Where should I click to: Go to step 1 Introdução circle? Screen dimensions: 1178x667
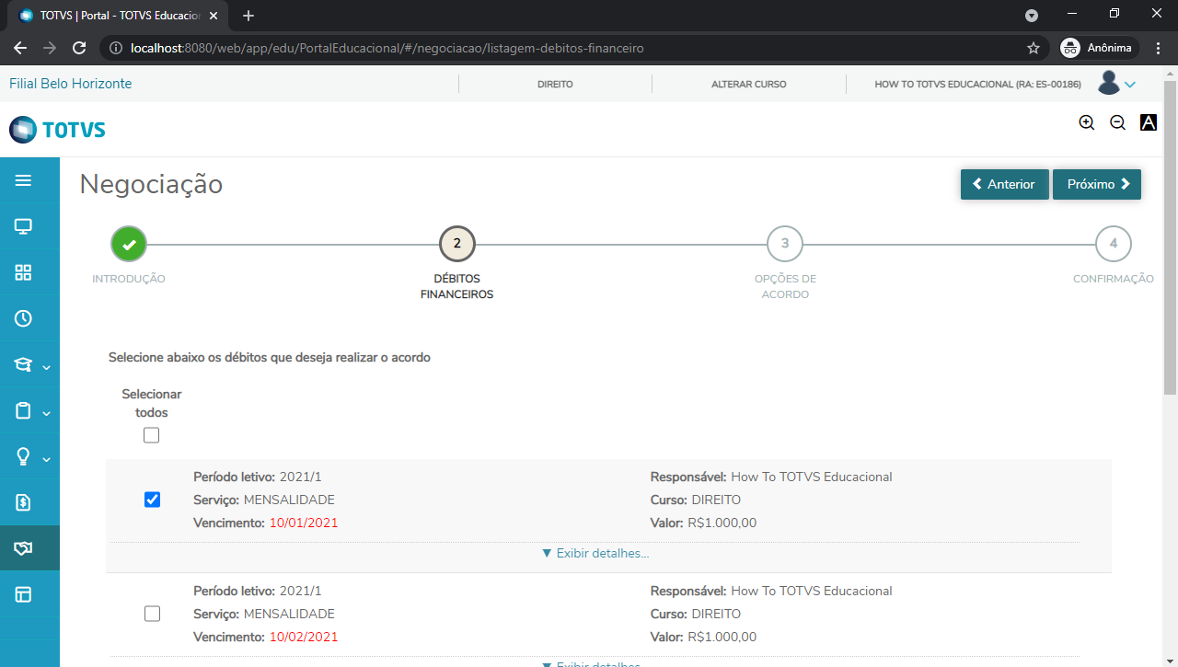(129, 244)
